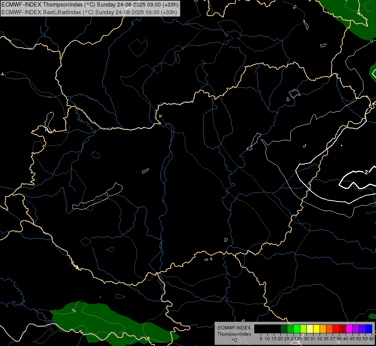Screen dimensions: 376x346
Task: Click the legend's 'ThompsonIndex' label
Action: point(234,334)
